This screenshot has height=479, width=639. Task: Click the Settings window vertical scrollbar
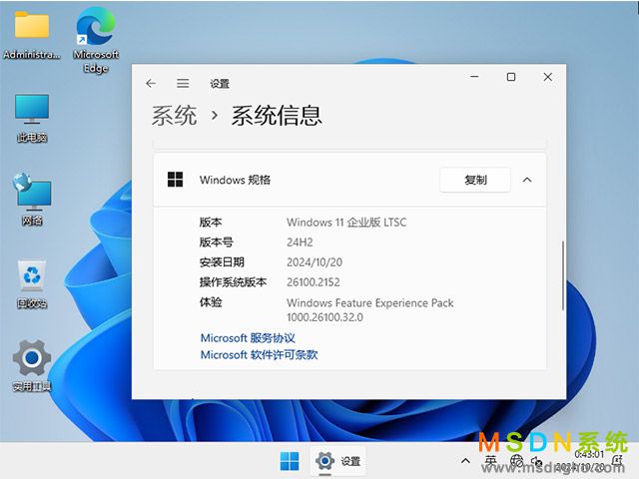tap(563, 275)
